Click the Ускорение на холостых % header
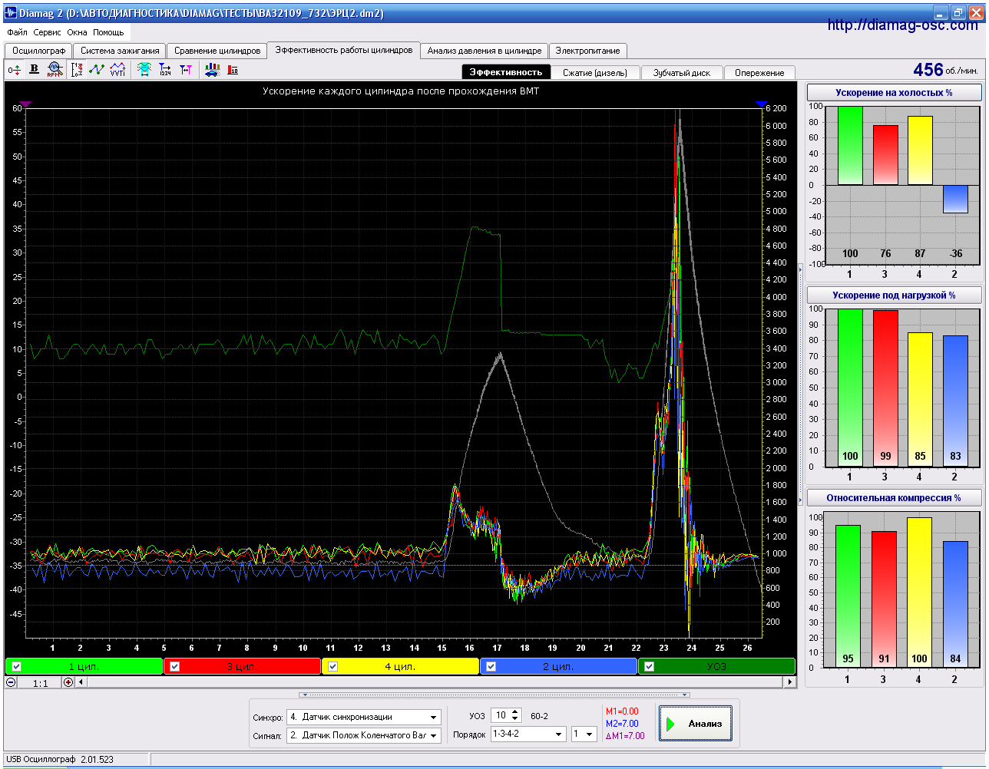Image resolution: width=989 pixels, height=769 pixels. 894,93
